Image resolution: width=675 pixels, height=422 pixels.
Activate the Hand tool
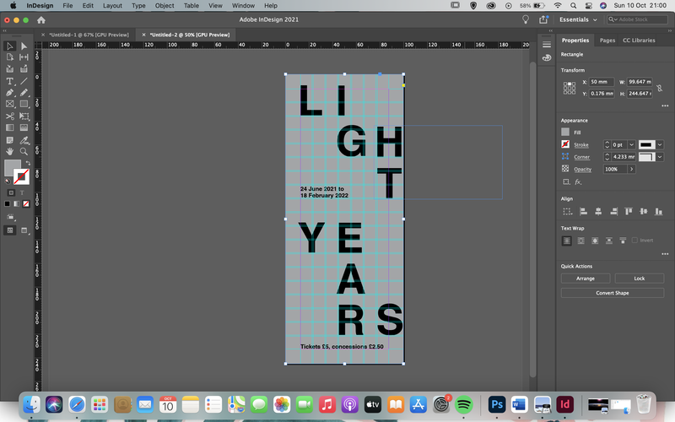coord(9,152)
